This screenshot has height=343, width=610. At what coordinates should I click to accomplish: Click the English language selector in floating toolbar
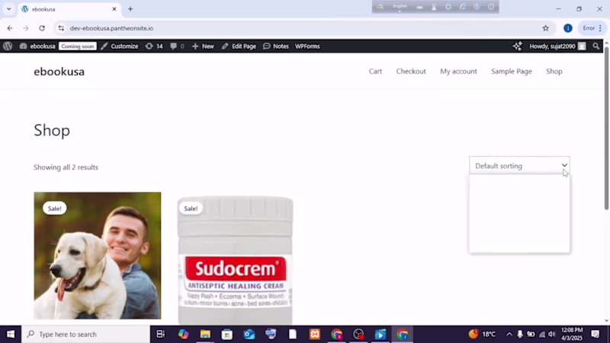click(400, 7)
